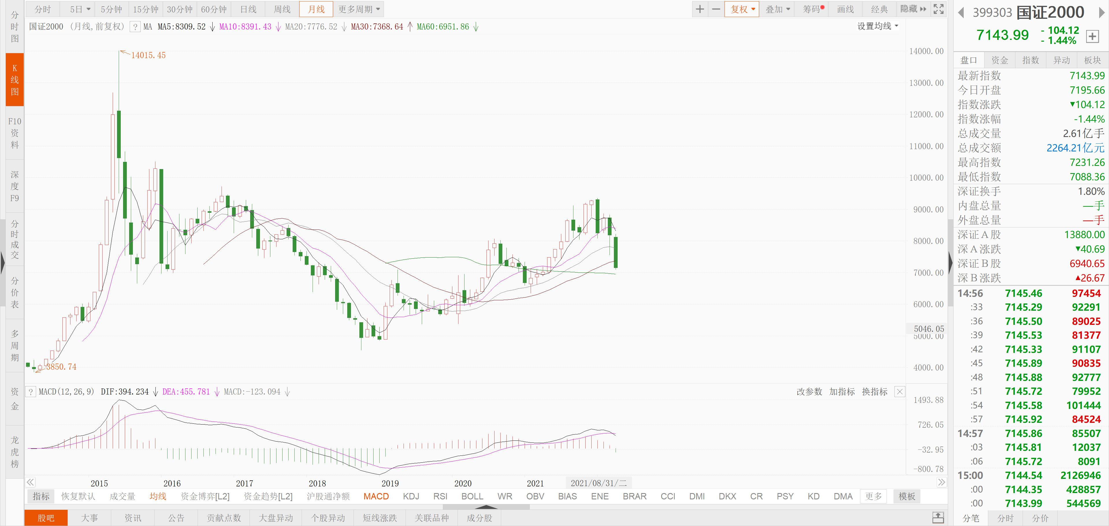Open the 复权 dropdown
The height and width of the screenshot is (526, 1109).
[x=742, y=9]
